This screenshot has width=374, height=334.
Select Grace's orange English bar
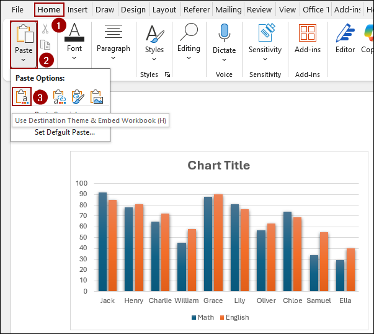click(218, 243)
